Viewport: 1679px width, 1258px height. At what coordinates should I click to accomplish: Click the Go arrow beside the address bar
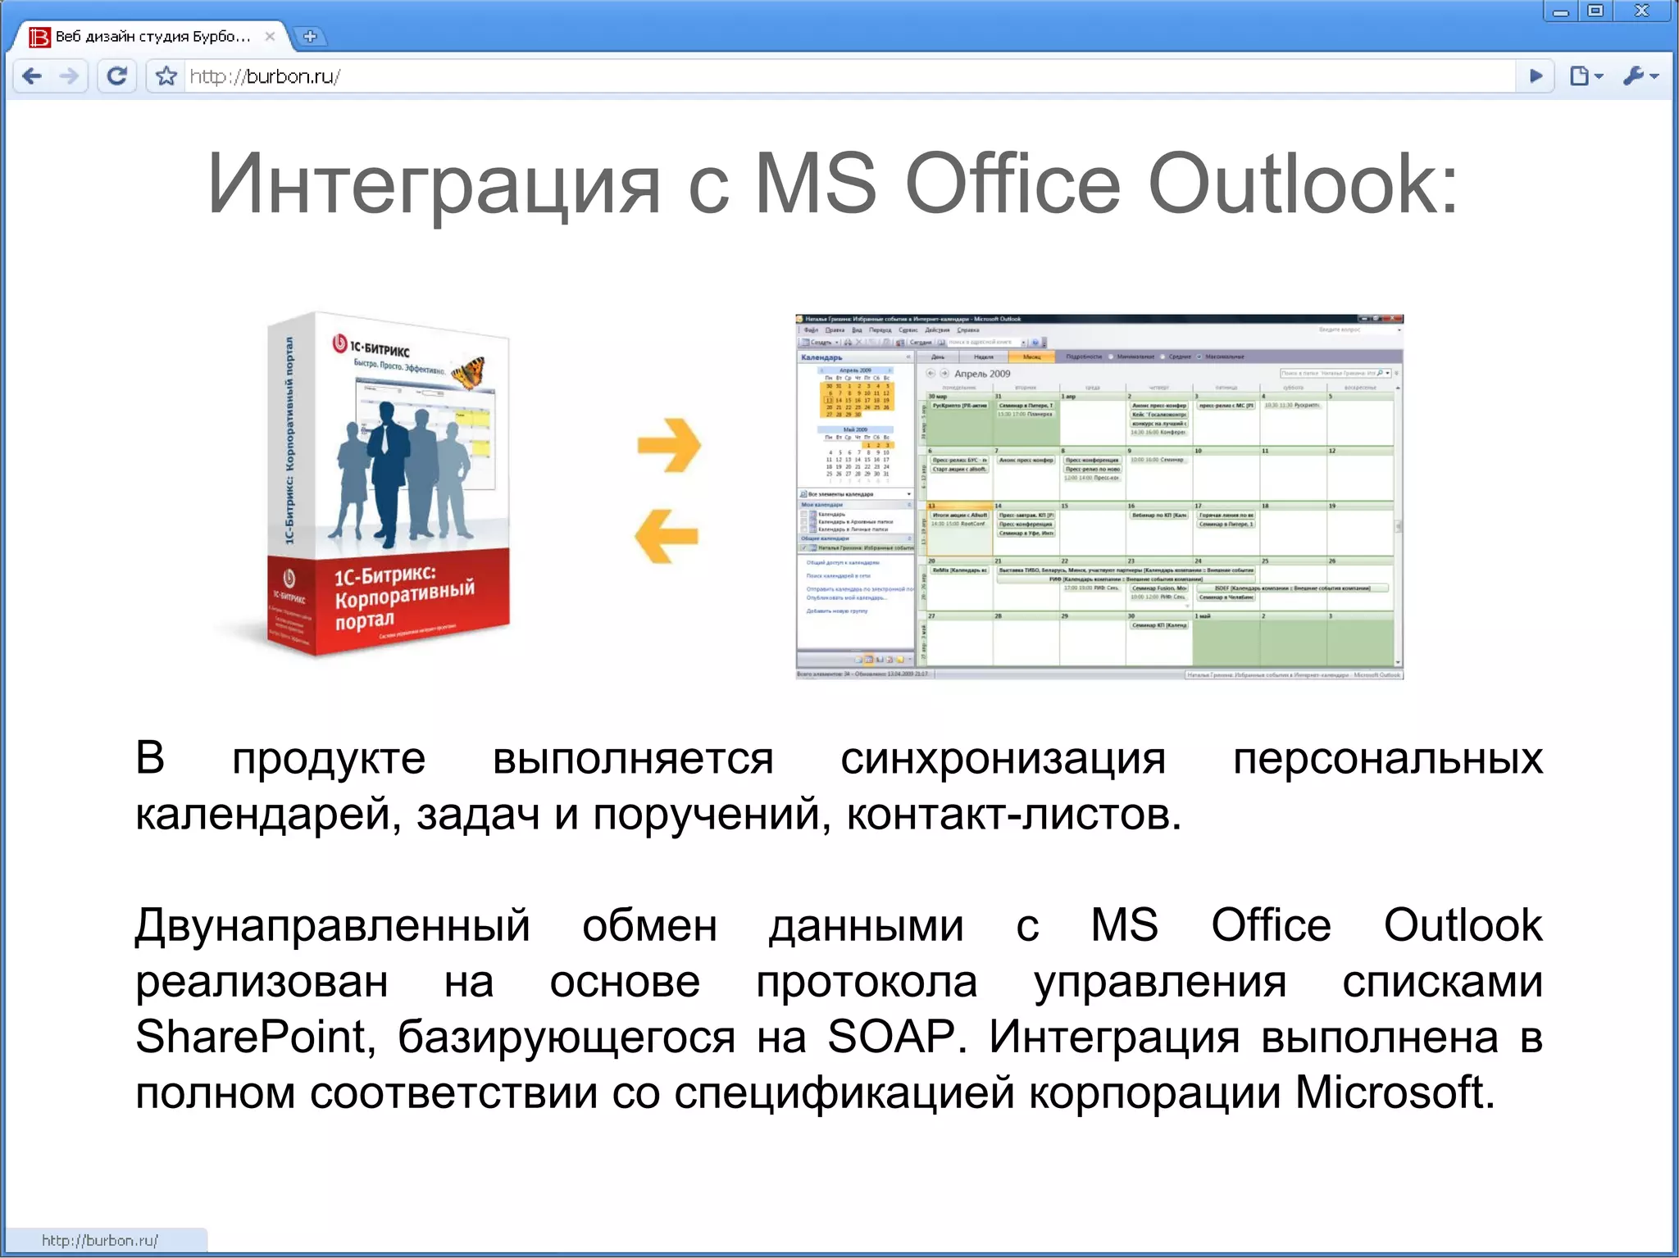[1536, 76]
